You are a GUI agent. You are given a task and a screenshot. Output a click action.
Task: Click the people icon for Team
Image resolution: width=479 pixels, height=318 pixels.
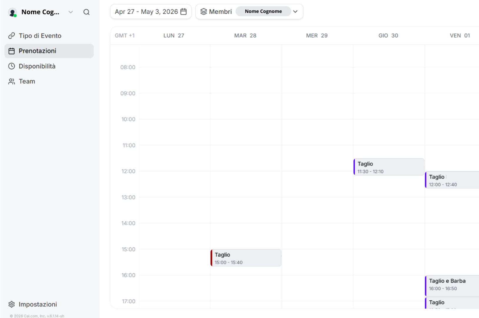pos(11,82)
